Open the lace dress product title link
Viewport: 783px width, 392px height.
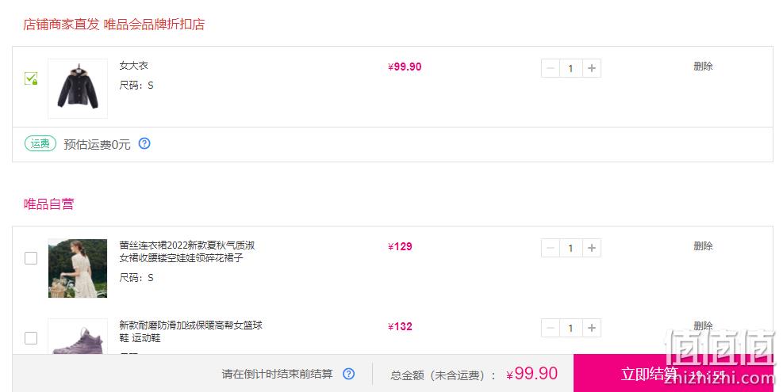tap(187, 251)
